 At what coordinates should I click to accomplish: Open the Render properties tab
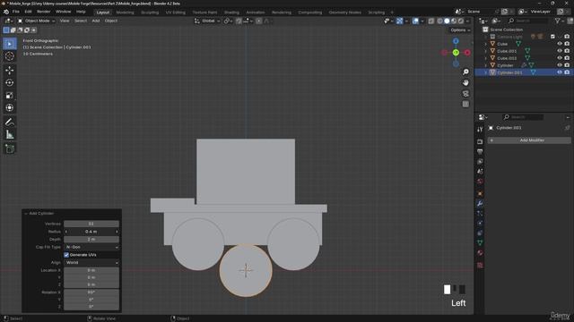tap(480, 141)
